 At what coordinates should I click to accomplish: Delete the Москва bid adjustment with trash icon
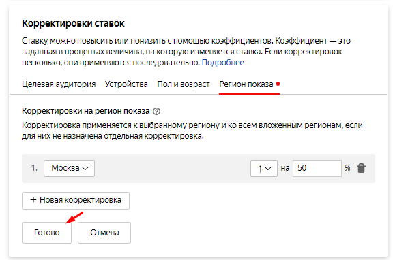[361, 168]
